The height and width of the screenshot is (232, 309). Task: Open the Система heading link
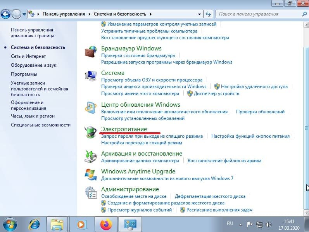pyautogui.click(x=113, y=73)
